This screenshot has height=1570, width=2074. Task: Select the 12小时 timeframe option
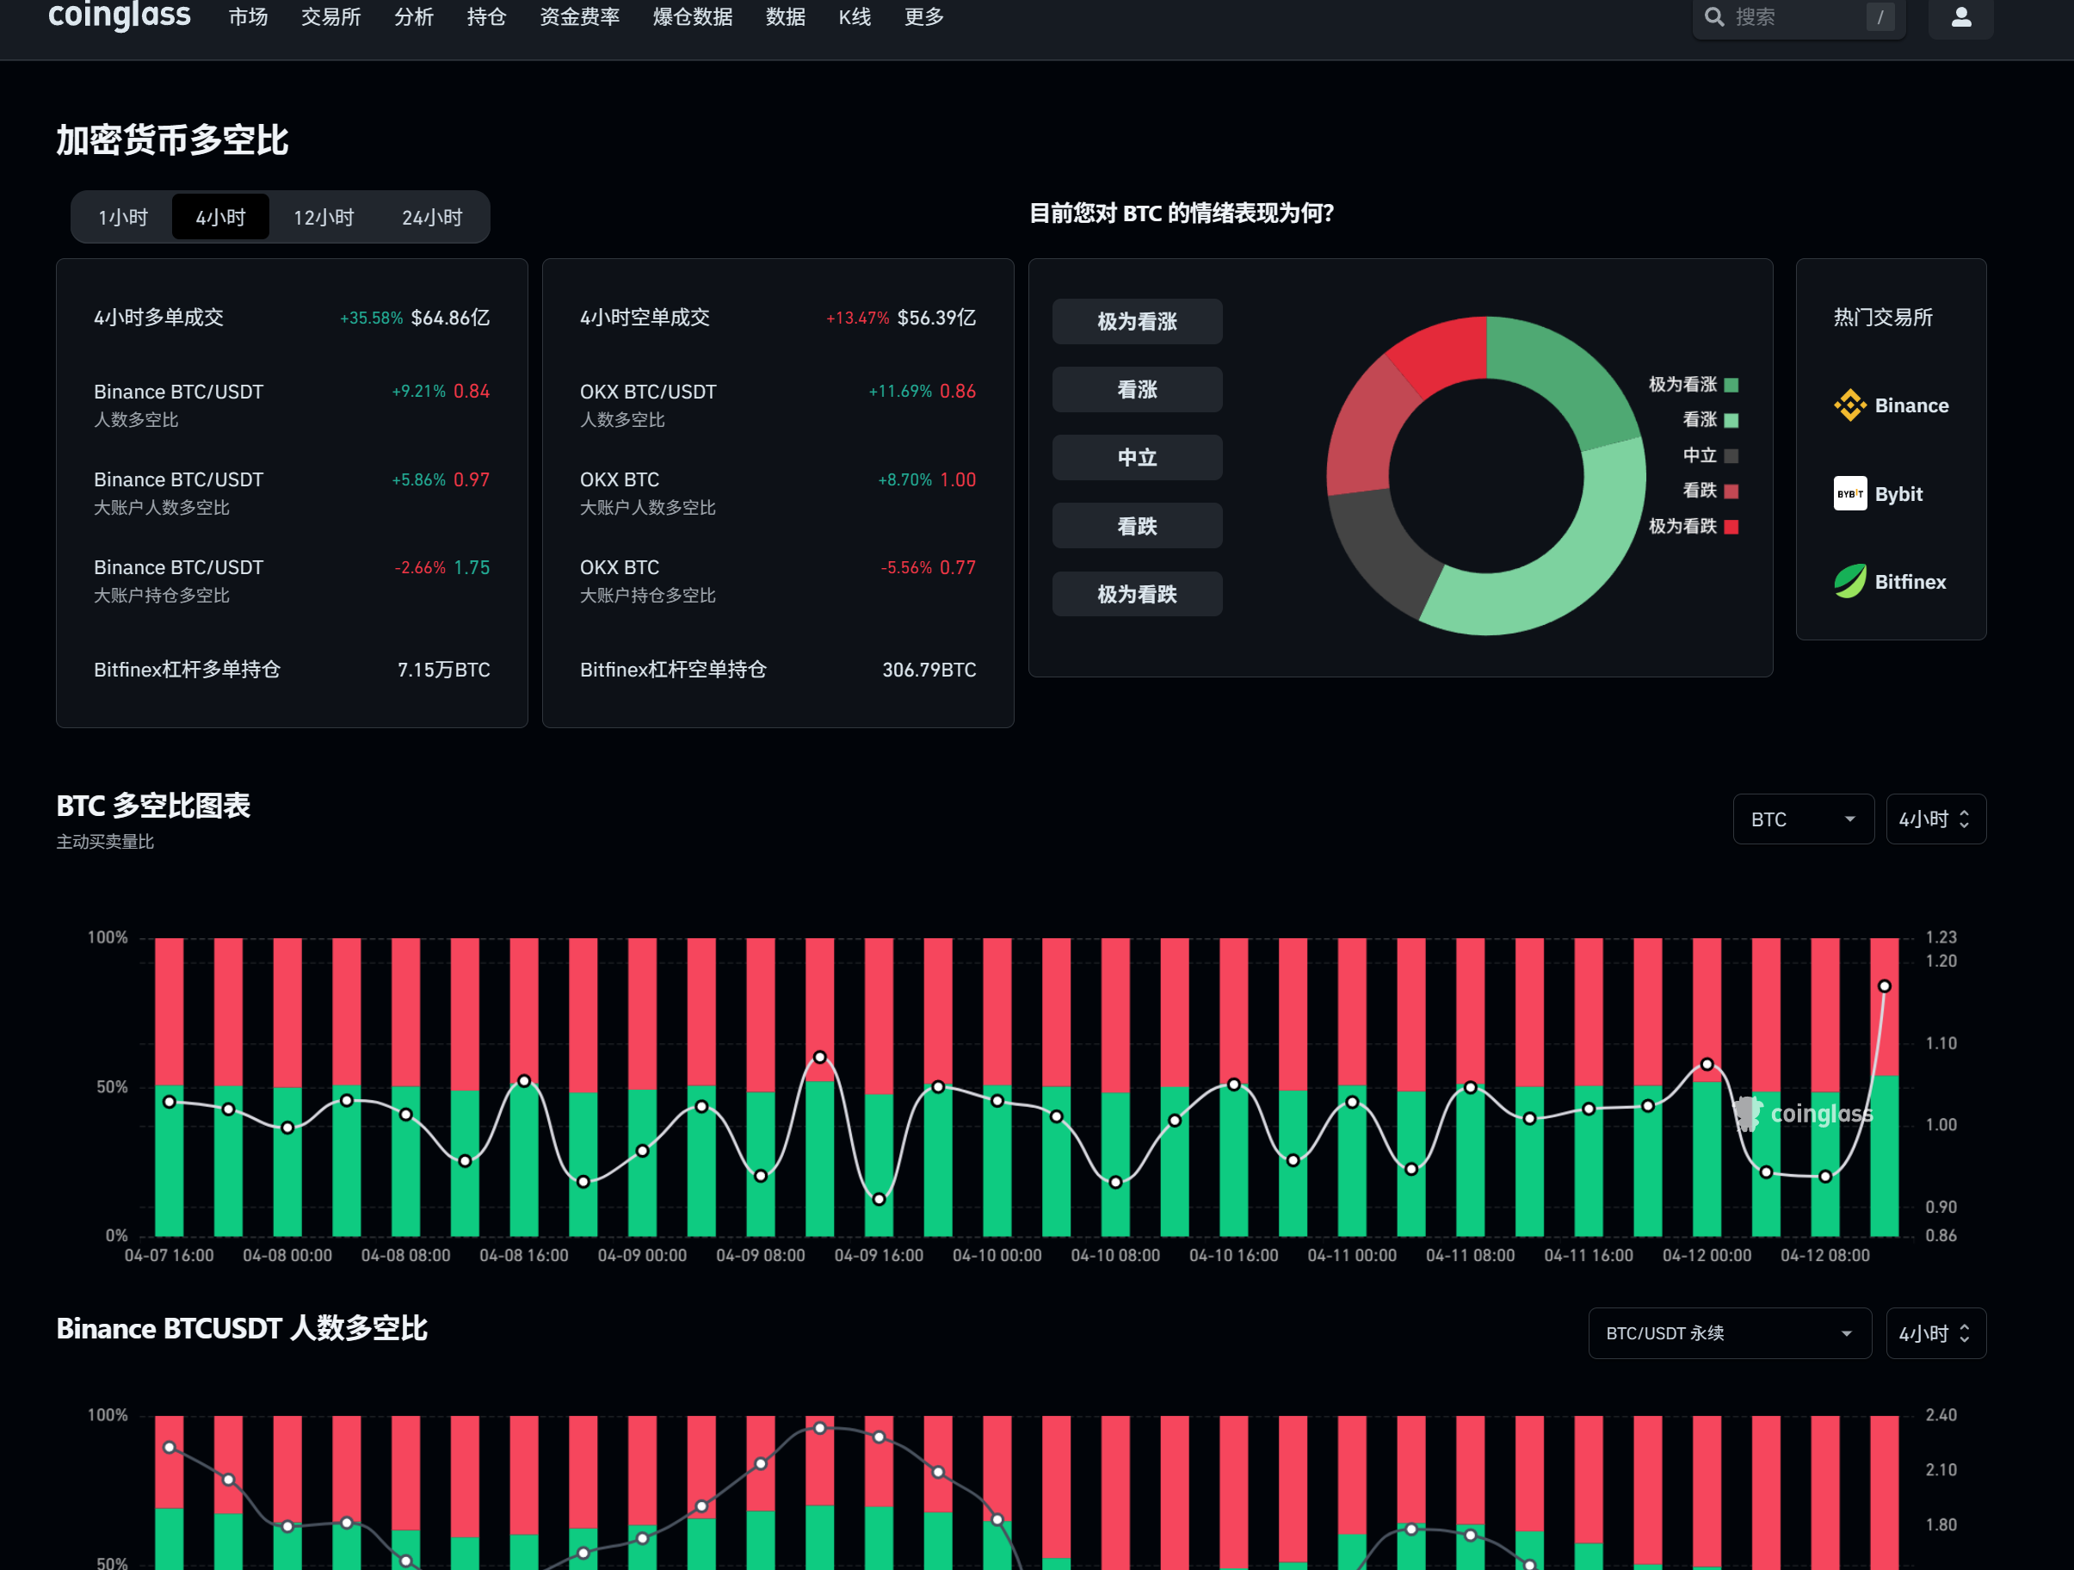tap(324, 218)
